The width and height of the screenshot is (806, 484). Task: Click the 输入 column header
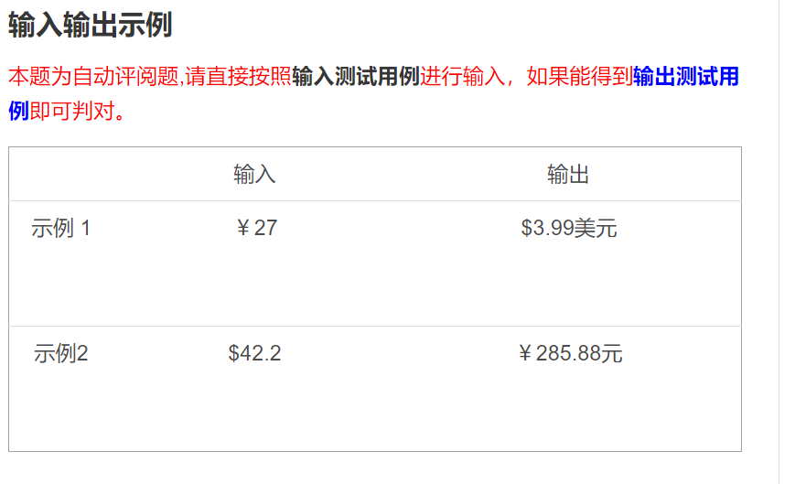(x=254, y=175)
